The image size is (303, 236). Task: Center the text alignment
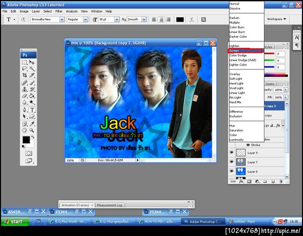point(162,20)
